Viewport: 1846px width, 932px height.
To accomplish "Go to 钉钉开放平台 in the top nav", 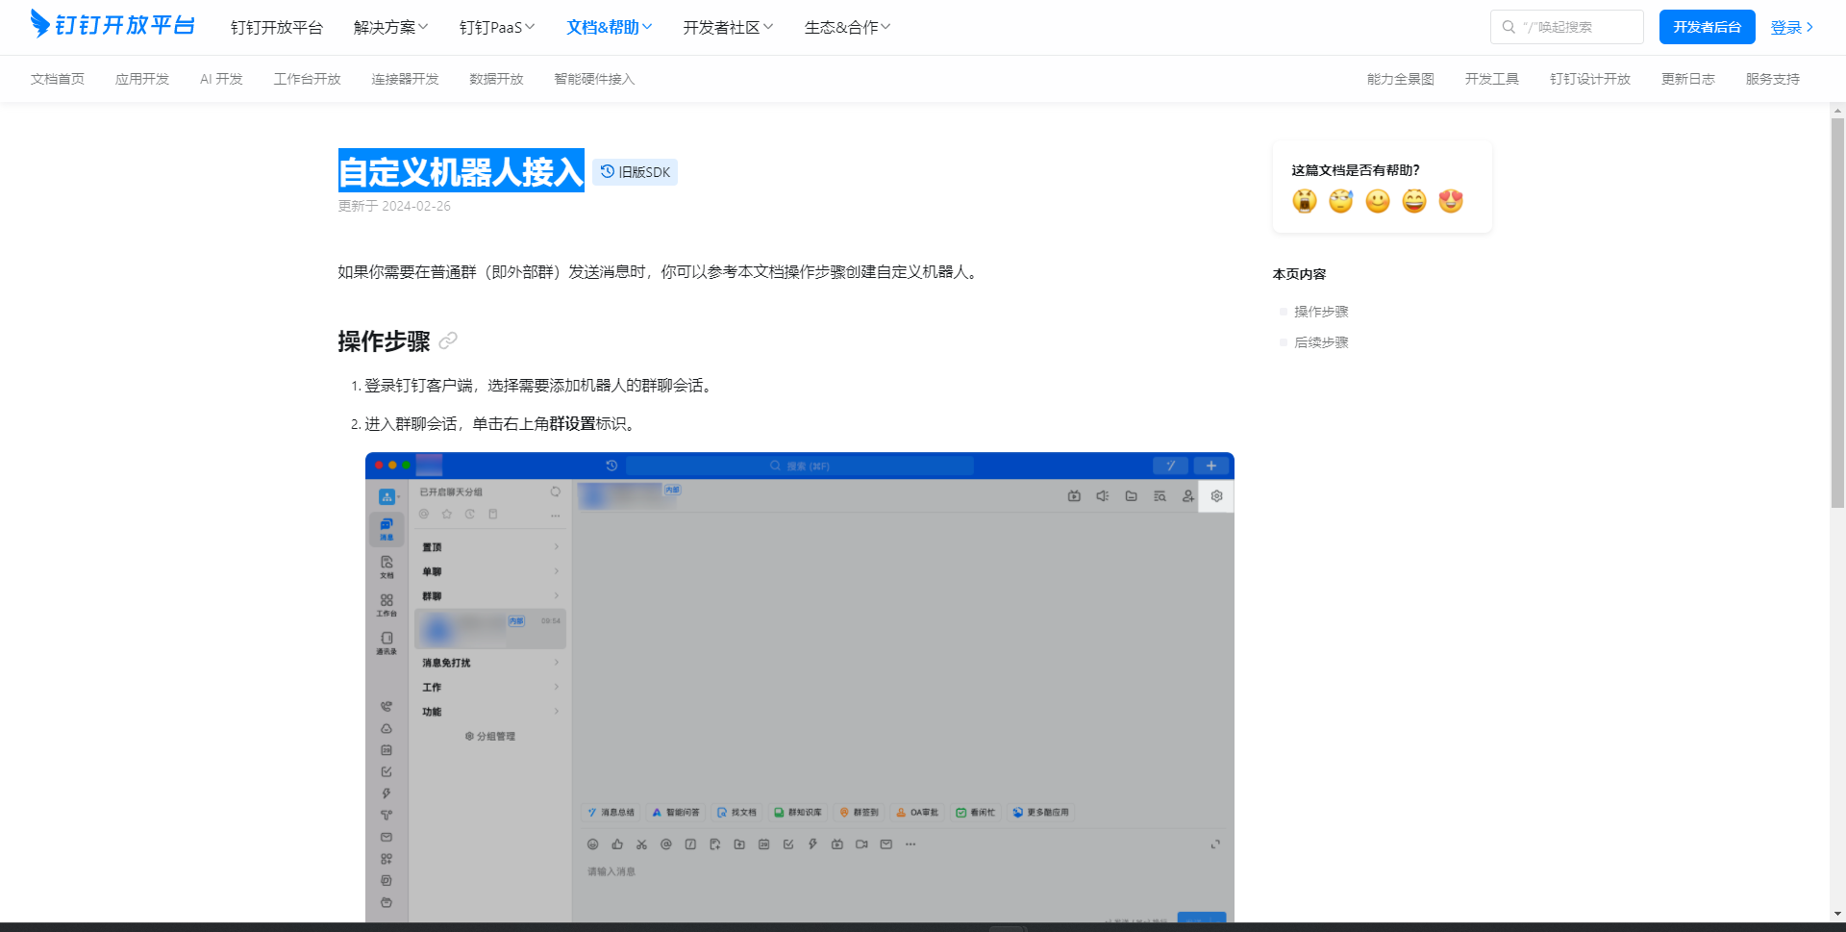I will click(x=277, y=27).
